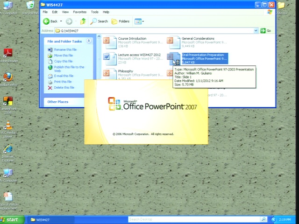This screenshot has width=299, height=224.
Task: Click the Start button
Action: (12, 220)
